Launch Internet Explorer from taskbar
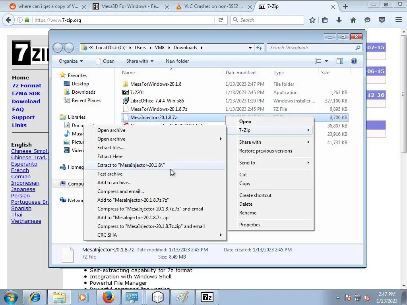The width and height of the screenshot is (407, 305). coord(35,297)
